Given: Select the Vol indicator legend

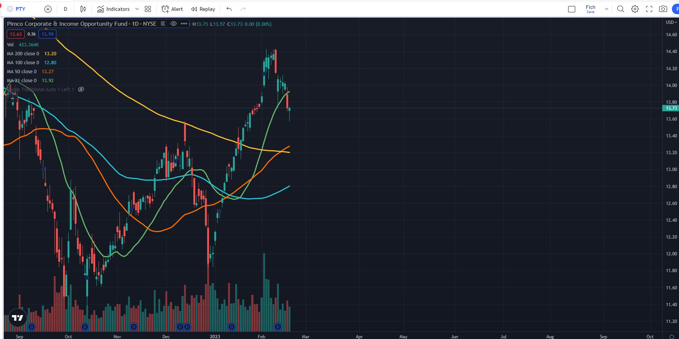Looking at the screenshot, I should [x=10, y=44].
